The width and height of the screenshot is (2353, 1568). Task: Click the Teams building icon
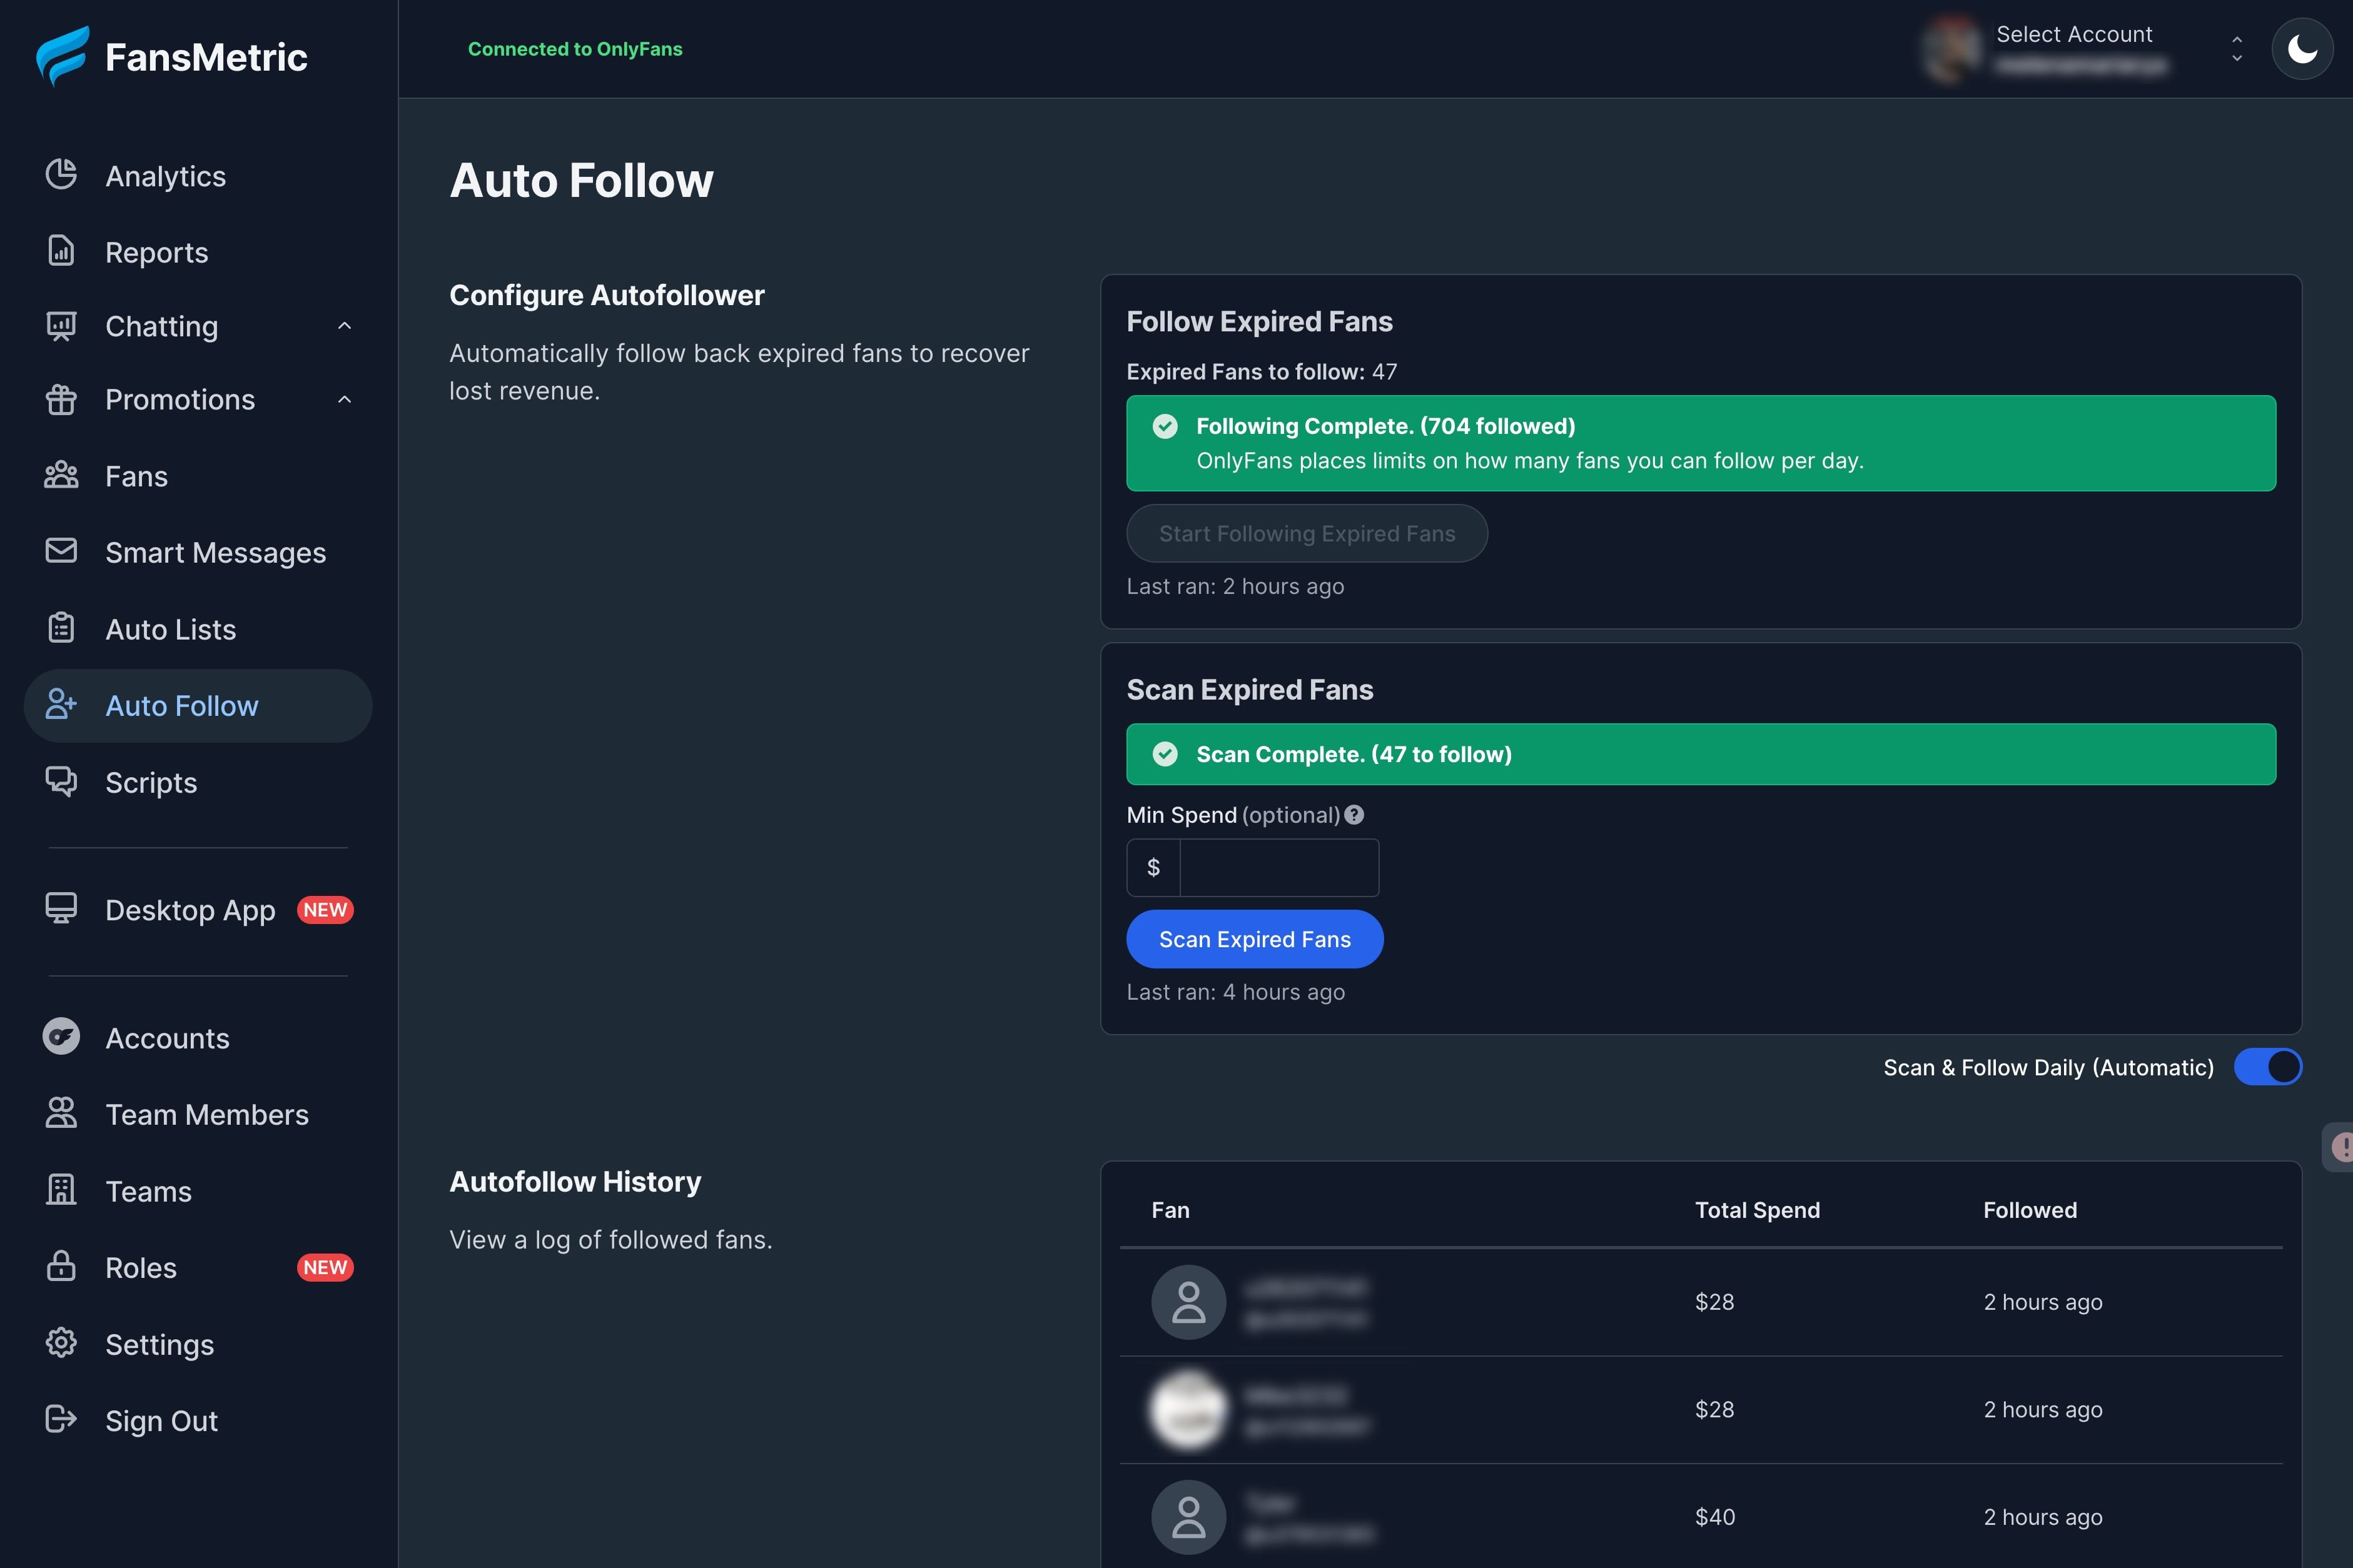click(61, 1190)
